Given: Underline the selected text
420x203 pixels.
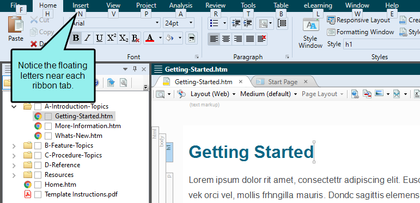Looking at the screenshot, I should [x=99, y=38].
